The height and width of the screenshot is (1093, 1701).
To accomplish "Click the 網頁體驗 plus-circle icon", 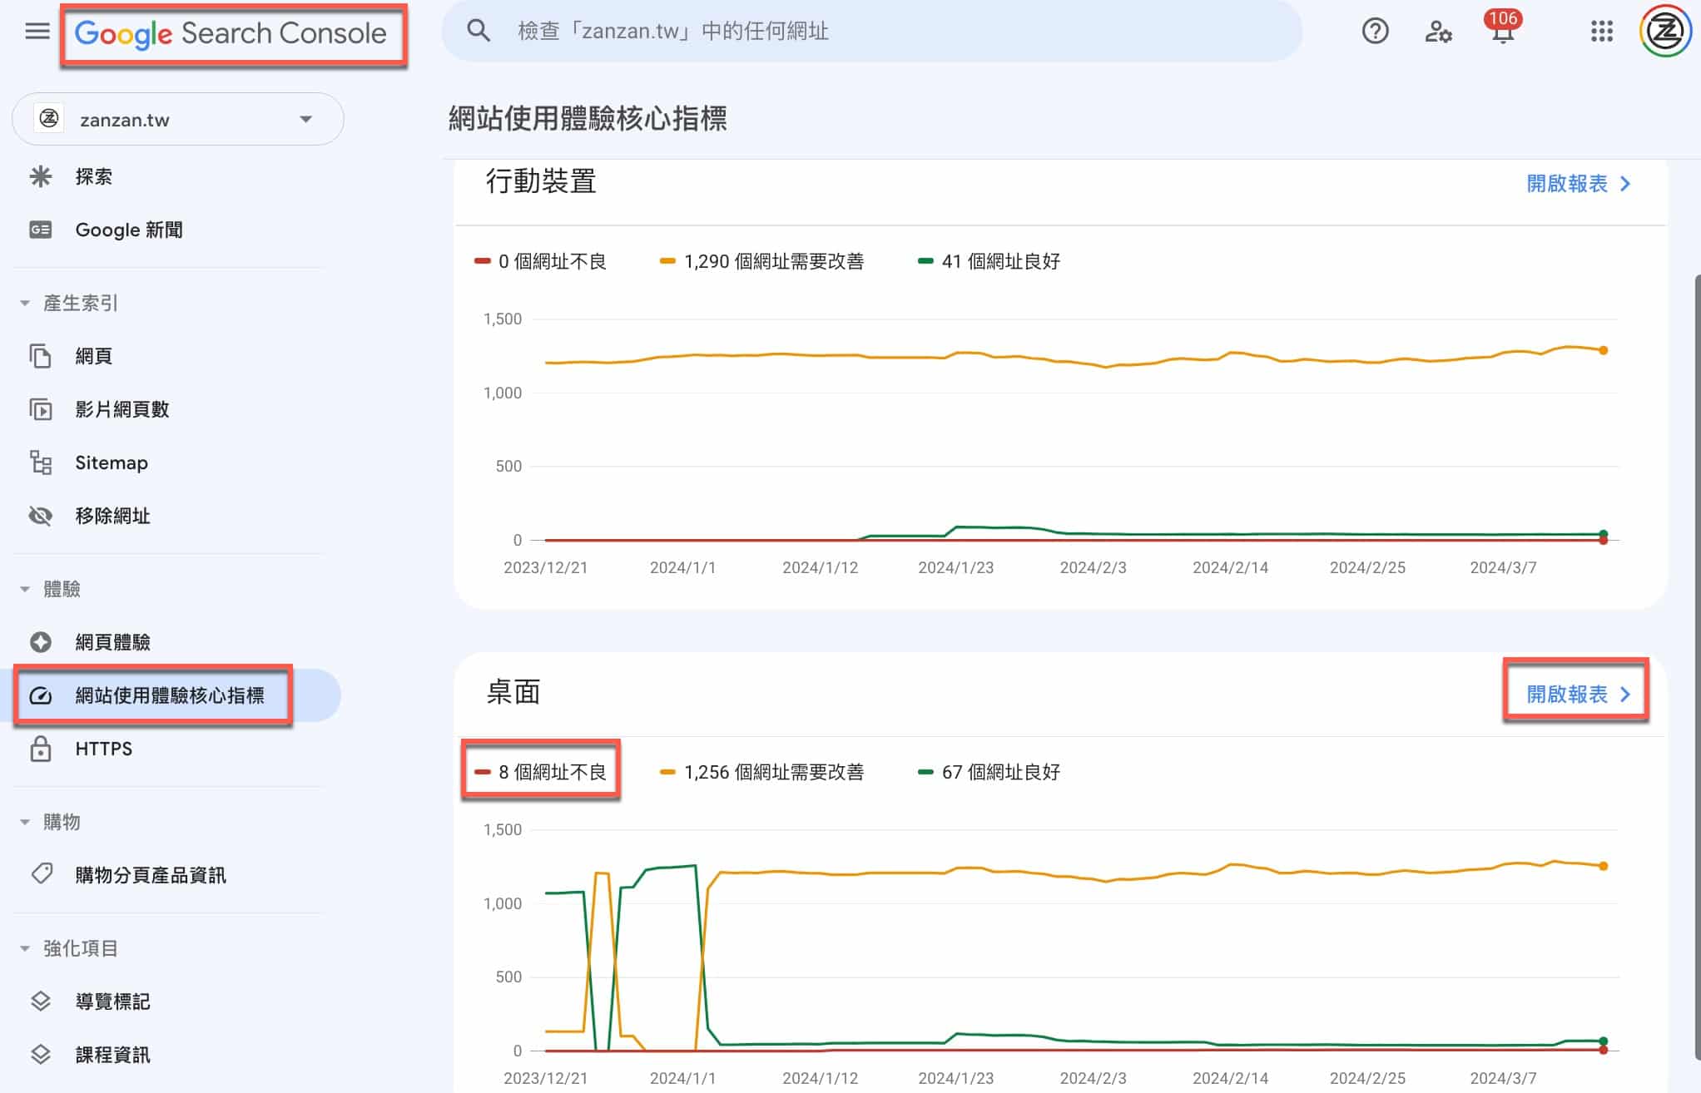I will pos(41,642).
